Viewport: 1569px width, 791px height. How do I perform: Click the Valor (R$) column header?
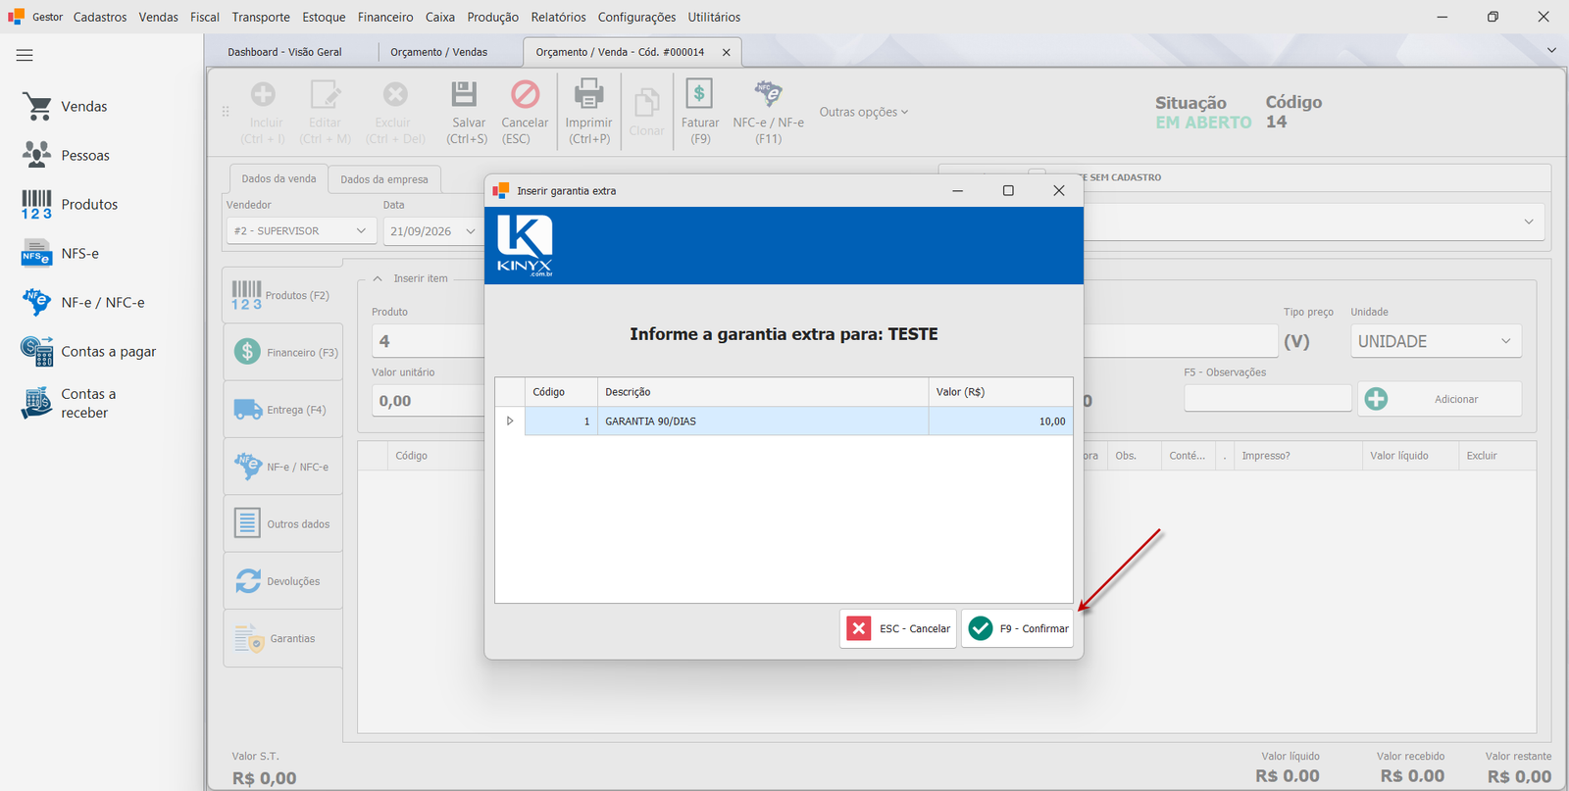1000,392
